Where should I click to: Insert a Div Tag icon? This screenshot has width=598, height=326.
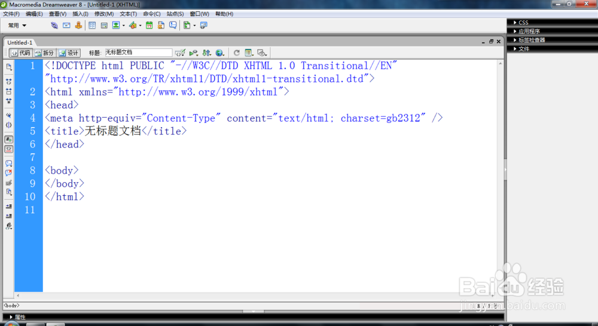click(103, 26)
